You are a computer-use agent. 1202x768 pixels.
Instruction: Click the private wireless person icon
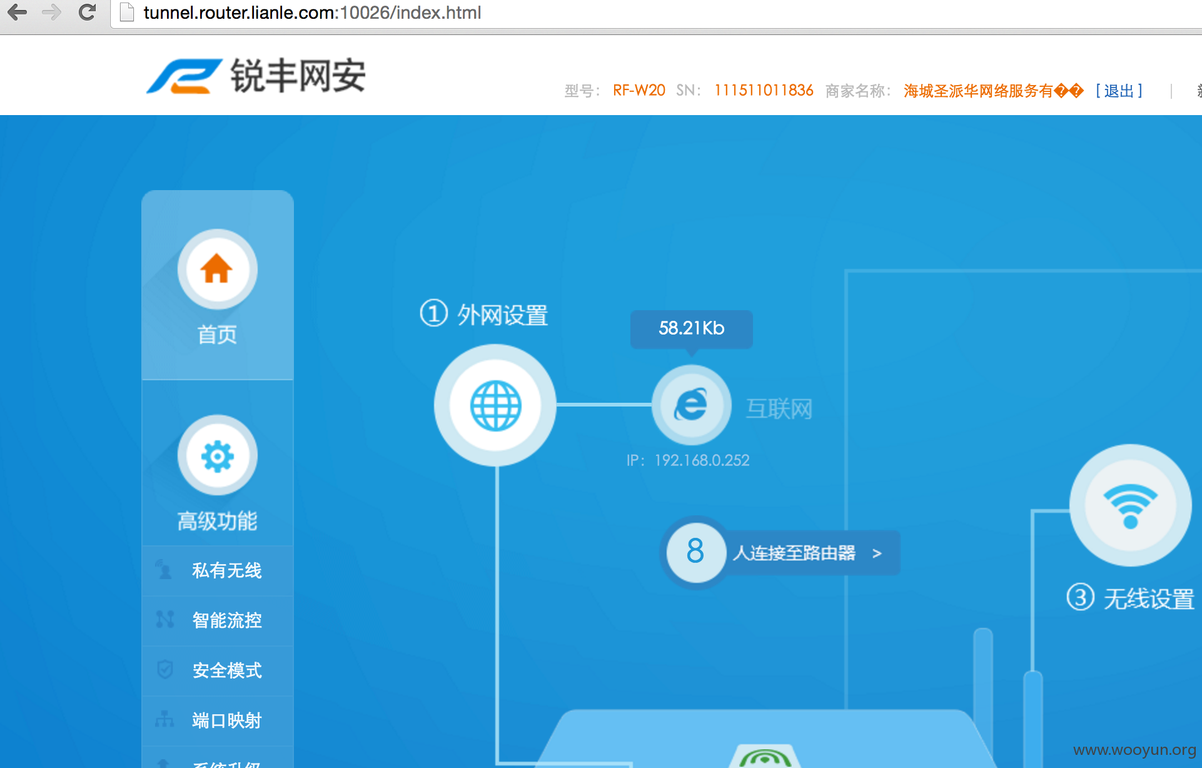click(x=164, y=569)
